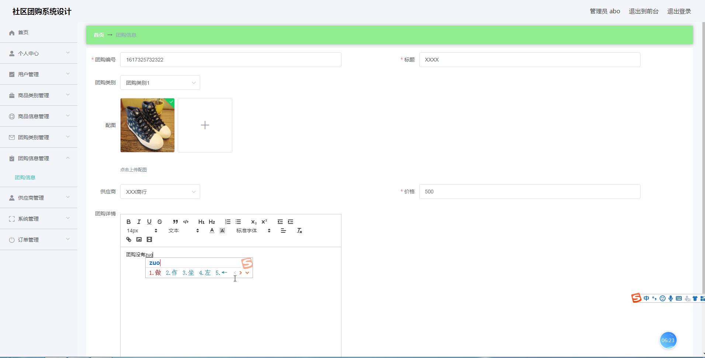Image resolution: width=705 pixels, height=358 pixels.
Task: Open 团购信息 submenu item in sidebar
Action: pyautogui.click(x=25, y=178)
